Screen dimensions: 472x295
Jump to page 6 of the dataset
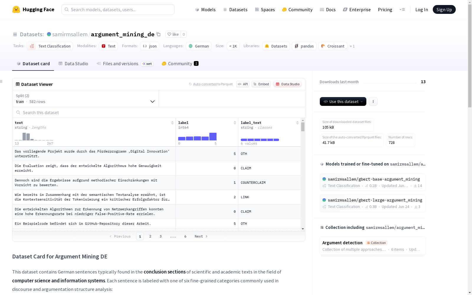point(185,236)
